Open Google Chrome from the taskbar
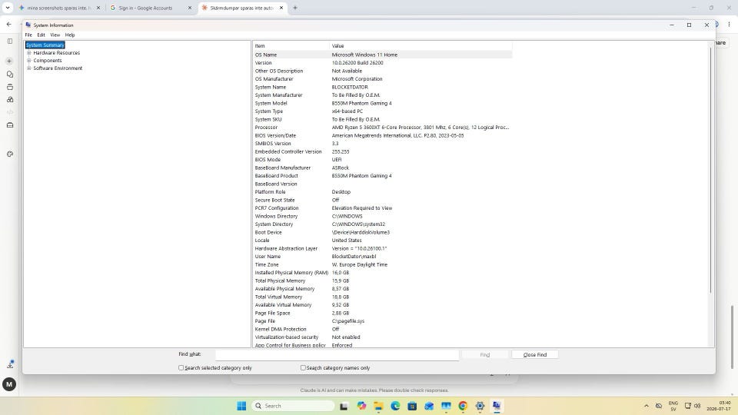 point(463,406)
